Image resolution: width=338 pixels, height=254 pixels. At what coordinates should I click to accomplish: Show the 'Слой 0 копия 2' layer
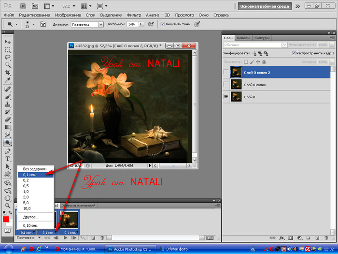click(226, 72)
